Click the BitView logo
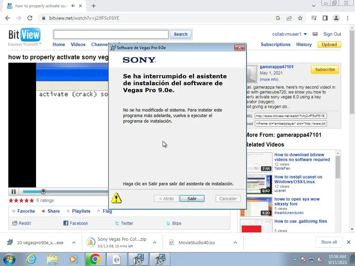 pyautogui.click(x=25, y=35)
